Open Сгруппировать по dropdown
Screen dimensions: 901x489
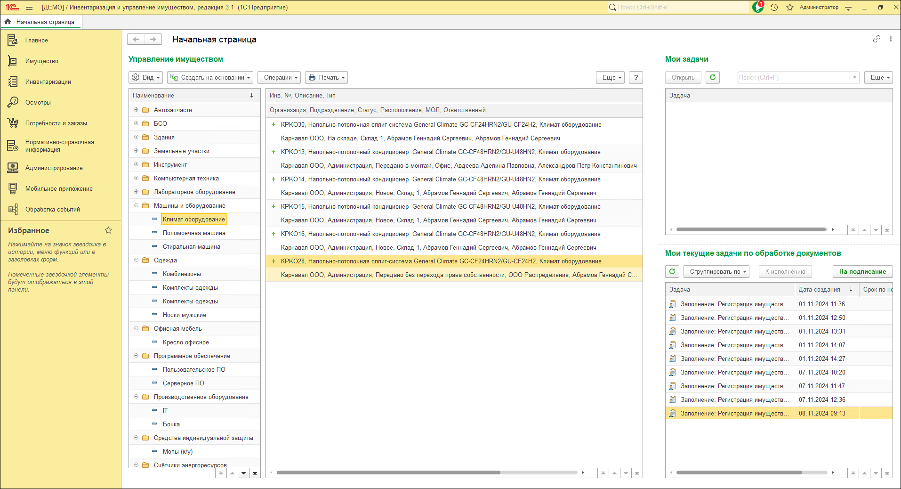[716, 271]
